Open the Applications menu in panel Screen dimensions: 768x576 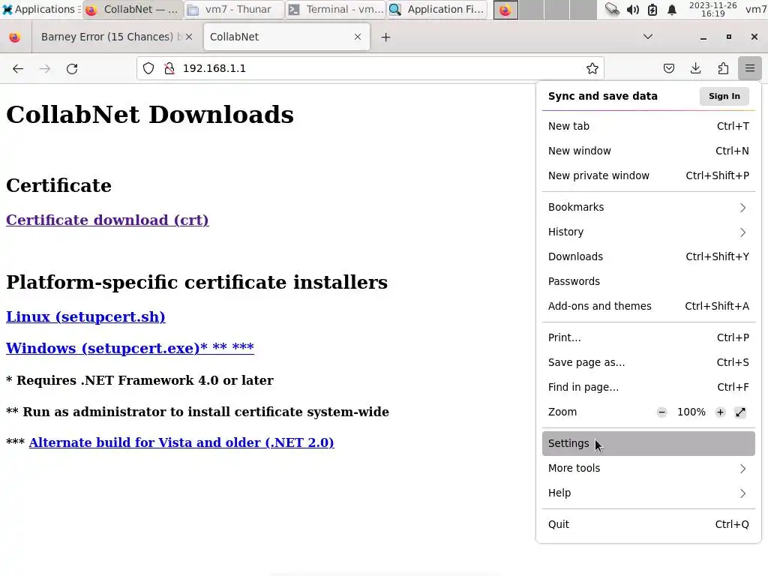coord(41,9)
